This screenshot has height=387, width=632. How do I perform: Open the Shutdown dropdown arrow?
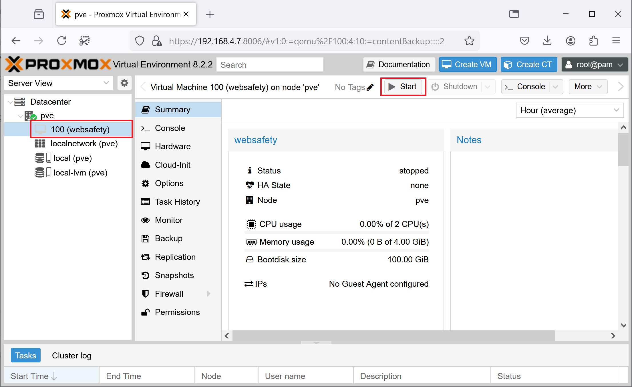tap(488, 87)
